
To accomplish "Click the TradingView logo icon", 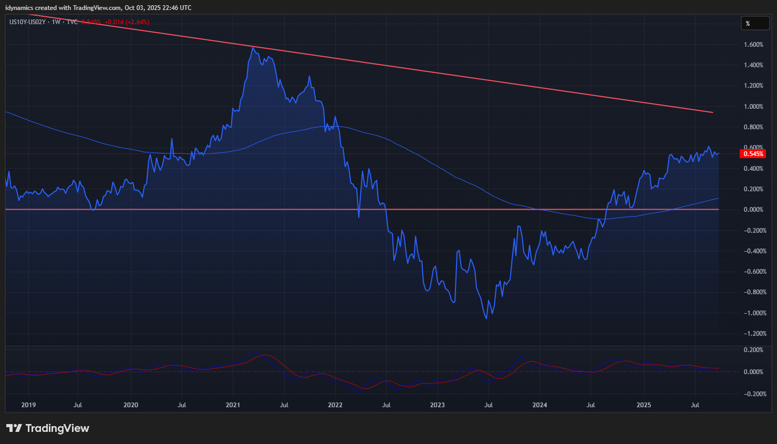I will click(14, 428).
